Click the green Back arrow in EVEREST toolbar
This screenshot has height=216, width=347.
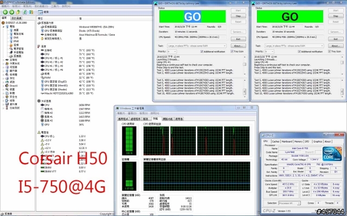point(5,12)
